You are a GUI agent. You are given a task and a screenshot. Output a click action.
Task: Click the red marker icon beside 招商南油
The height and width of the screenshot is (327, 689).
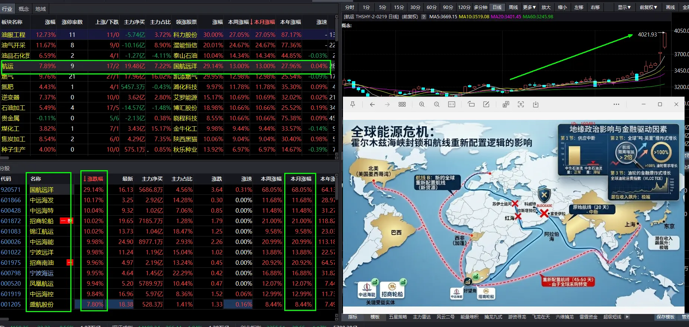click(x=70, y=263)
